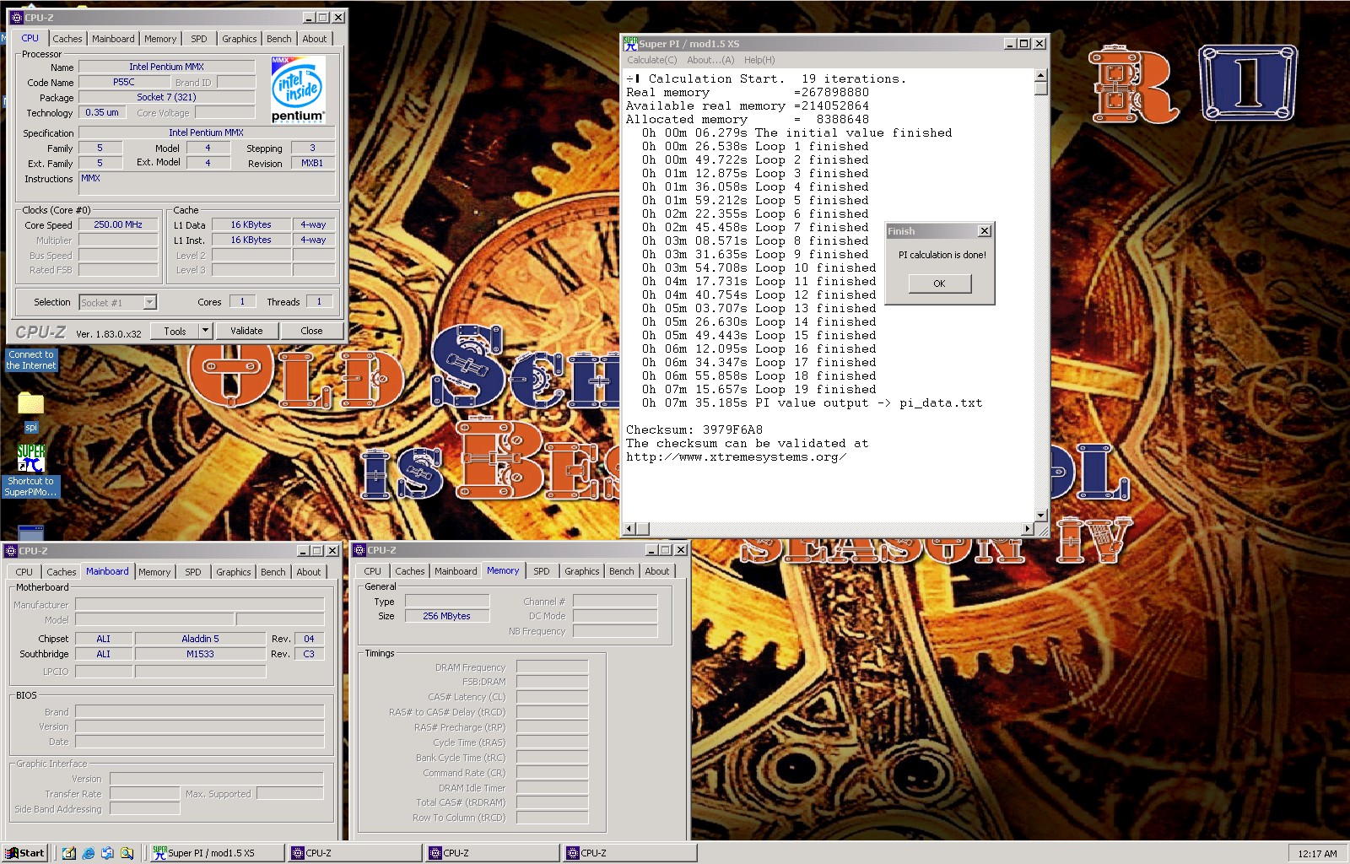Switch to Memory tab in the CPU-Z processor window

click(160, 39)
